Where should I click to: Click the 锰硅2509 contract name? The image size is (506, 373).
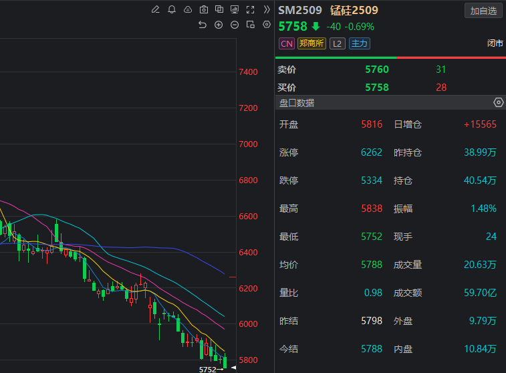[354, 10]
